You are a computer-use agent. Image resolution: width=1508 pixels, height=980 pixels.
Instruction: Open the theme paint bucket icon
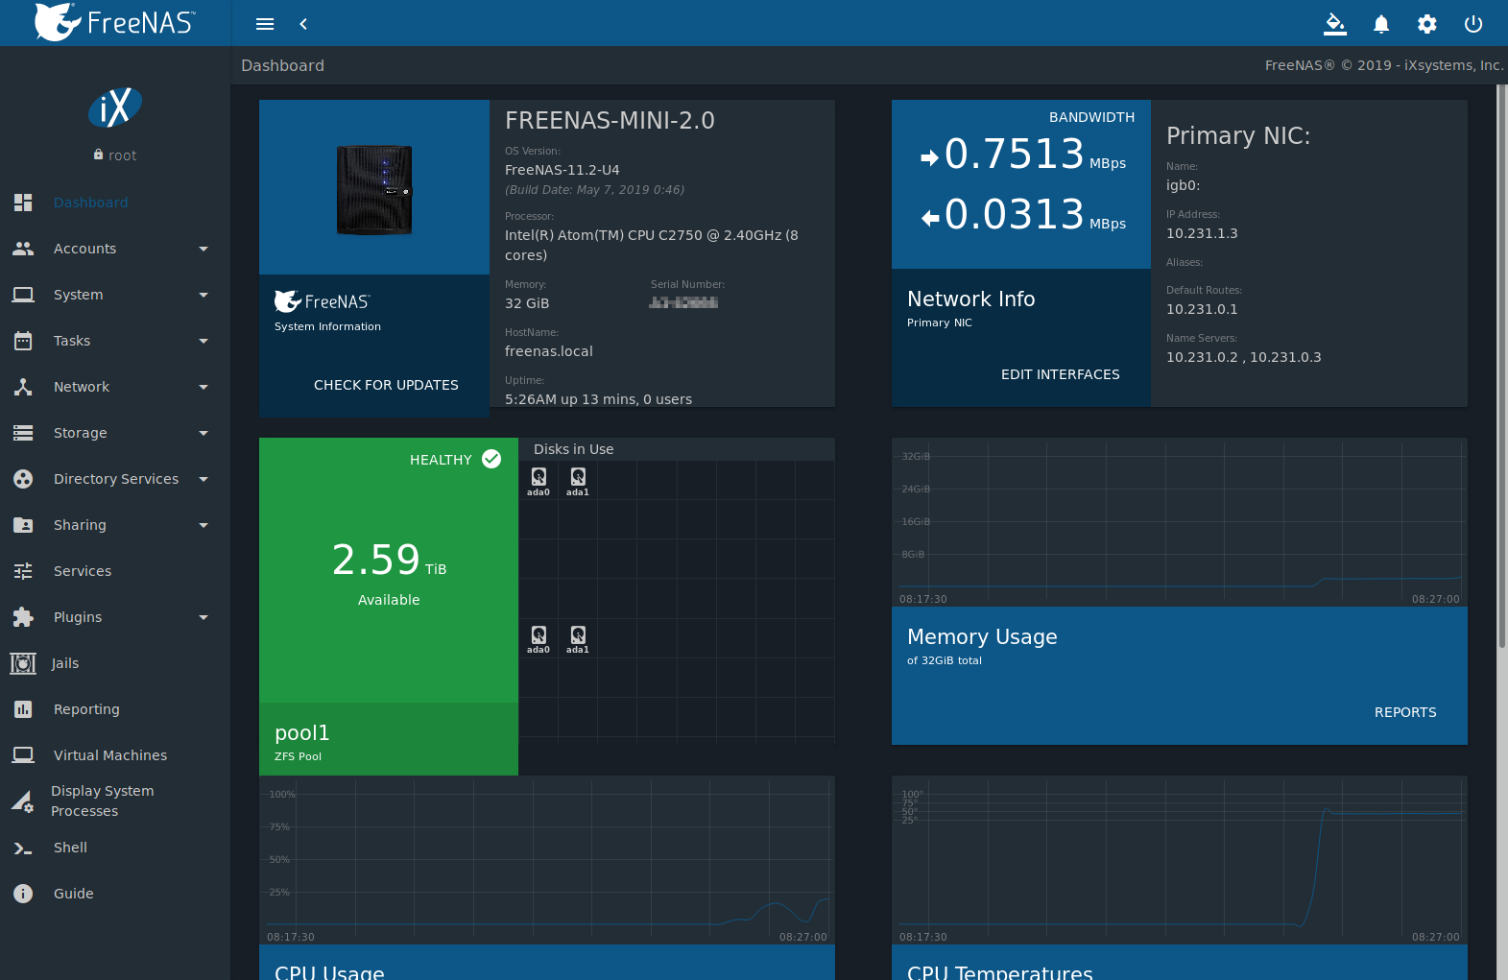click(1335, 24)
